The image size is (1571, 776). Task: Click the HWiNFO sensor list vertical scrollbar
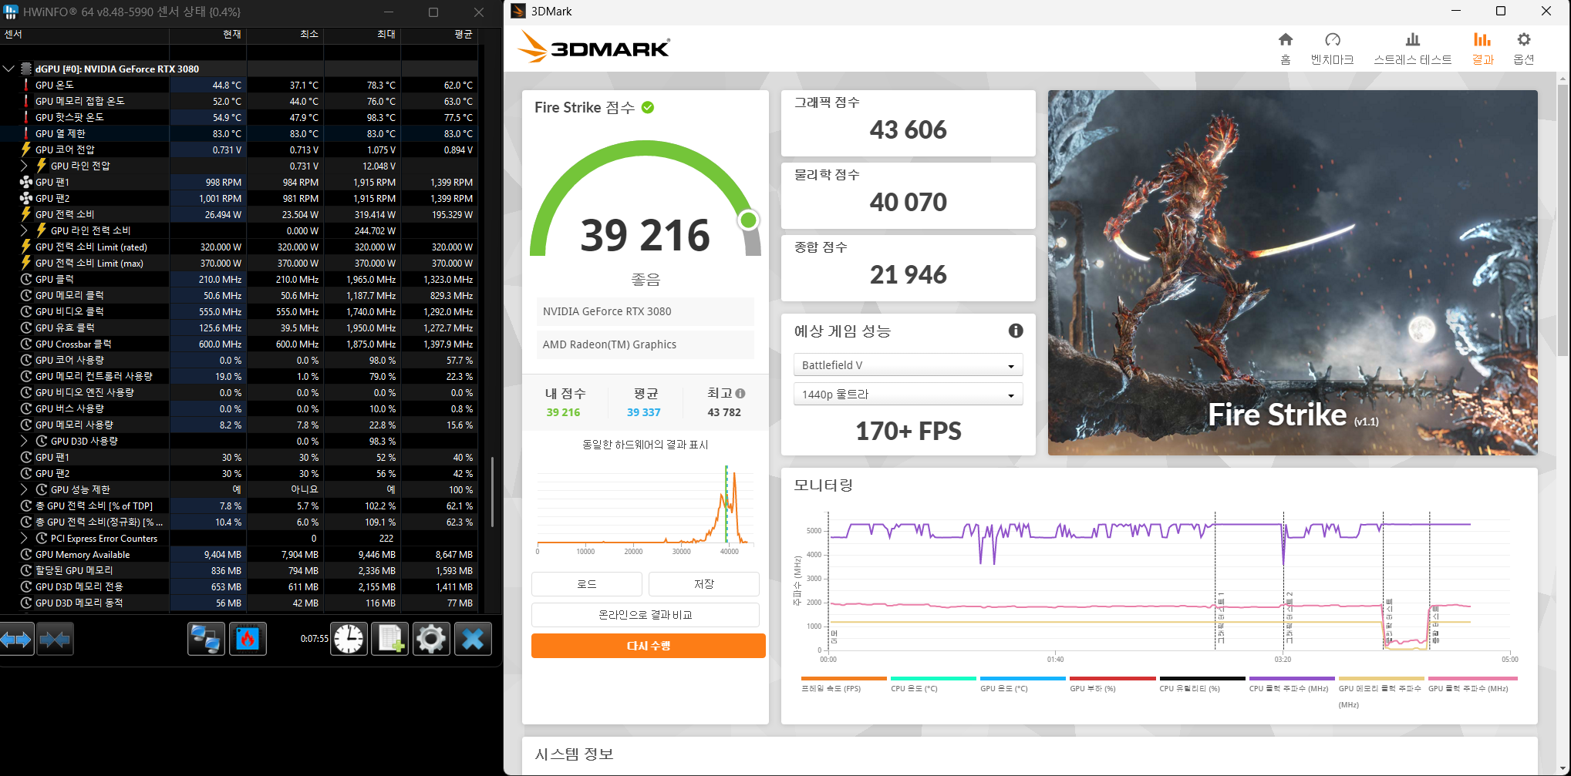pyautogui.click(x=492, y=493)
